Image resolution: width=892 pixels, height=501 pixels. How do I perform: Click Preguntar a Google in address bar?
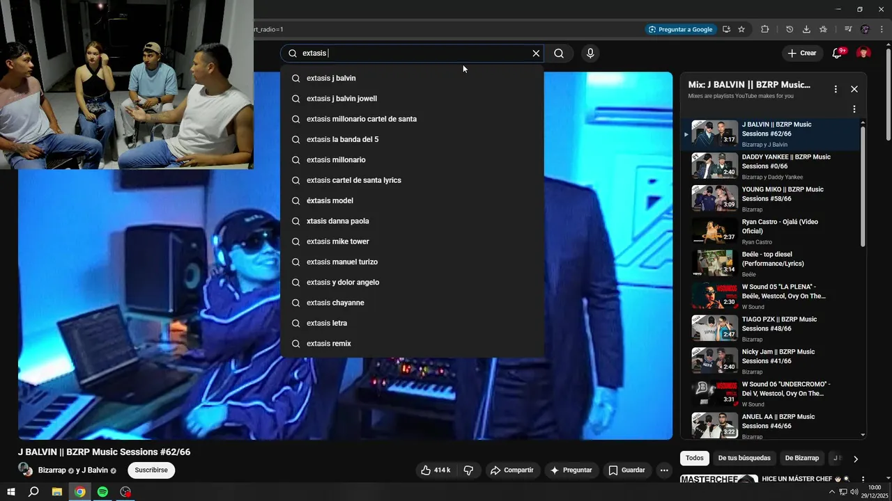(x=680, y=29)
